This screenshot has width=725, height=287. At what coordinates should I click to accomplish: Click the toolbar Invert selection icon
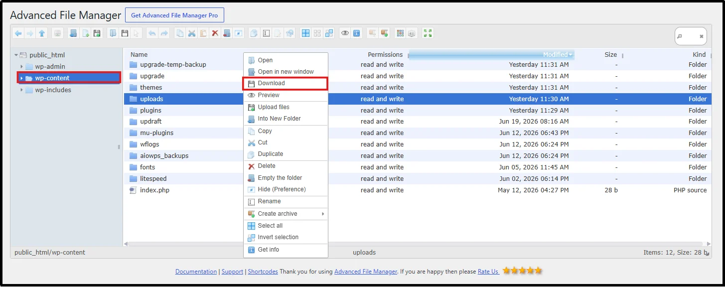click(x=329, y=33)
